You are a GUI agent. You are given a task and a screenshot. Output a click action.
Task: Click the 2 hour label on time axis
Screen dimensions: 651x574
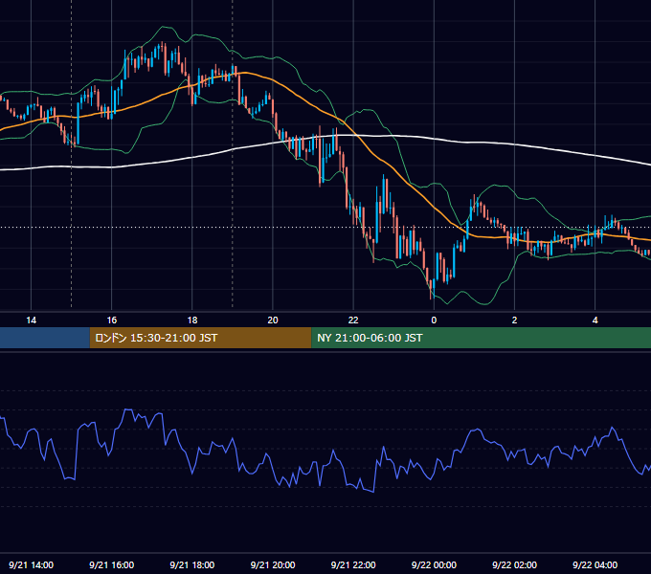pos(514,320)
